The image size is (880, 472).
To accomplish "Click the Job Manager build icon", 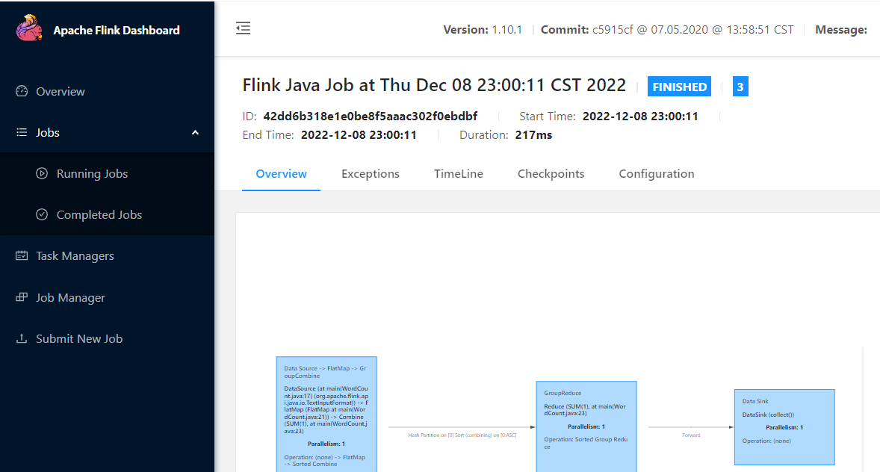I will 22,297.
